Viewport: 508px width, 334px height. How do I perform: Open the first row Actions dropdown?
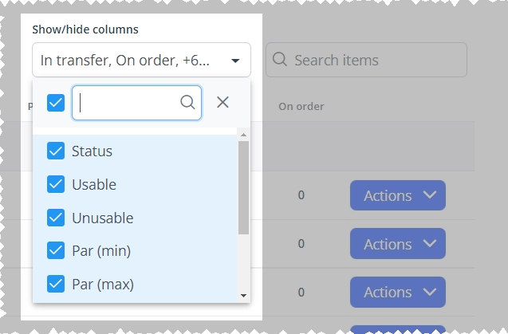[x=398, y=195]
